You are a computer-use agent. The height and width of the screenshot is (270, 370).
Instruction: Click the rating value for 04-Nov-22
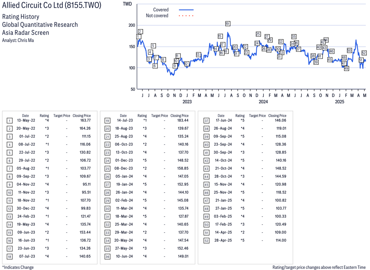[47, 184]
